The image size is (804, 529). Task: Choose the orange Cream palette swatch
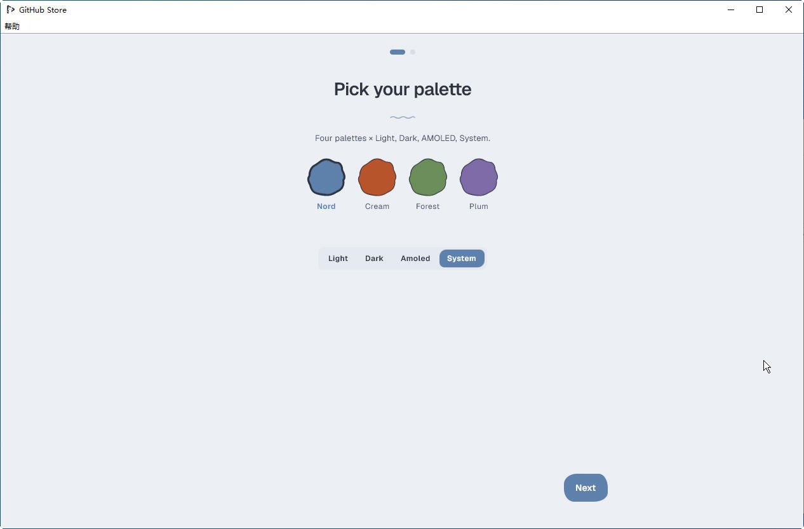[377, 177]
